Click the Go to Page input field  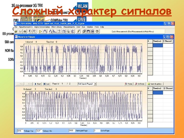point(97,131)
